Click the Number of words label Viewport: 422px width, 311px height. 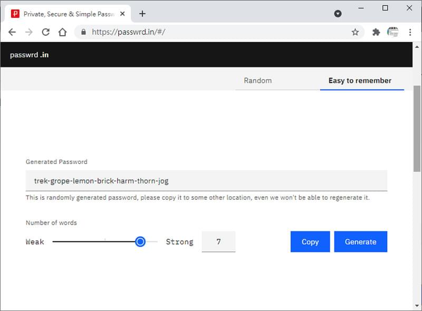[x=51, y=223]
